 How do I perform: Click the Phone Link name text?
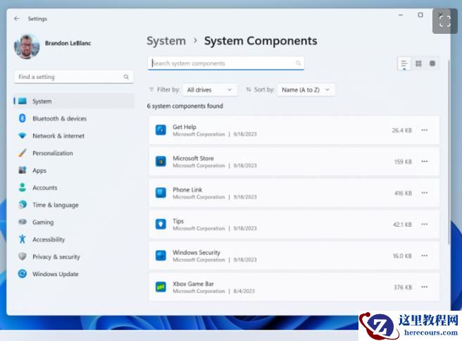tap(187, 190)
